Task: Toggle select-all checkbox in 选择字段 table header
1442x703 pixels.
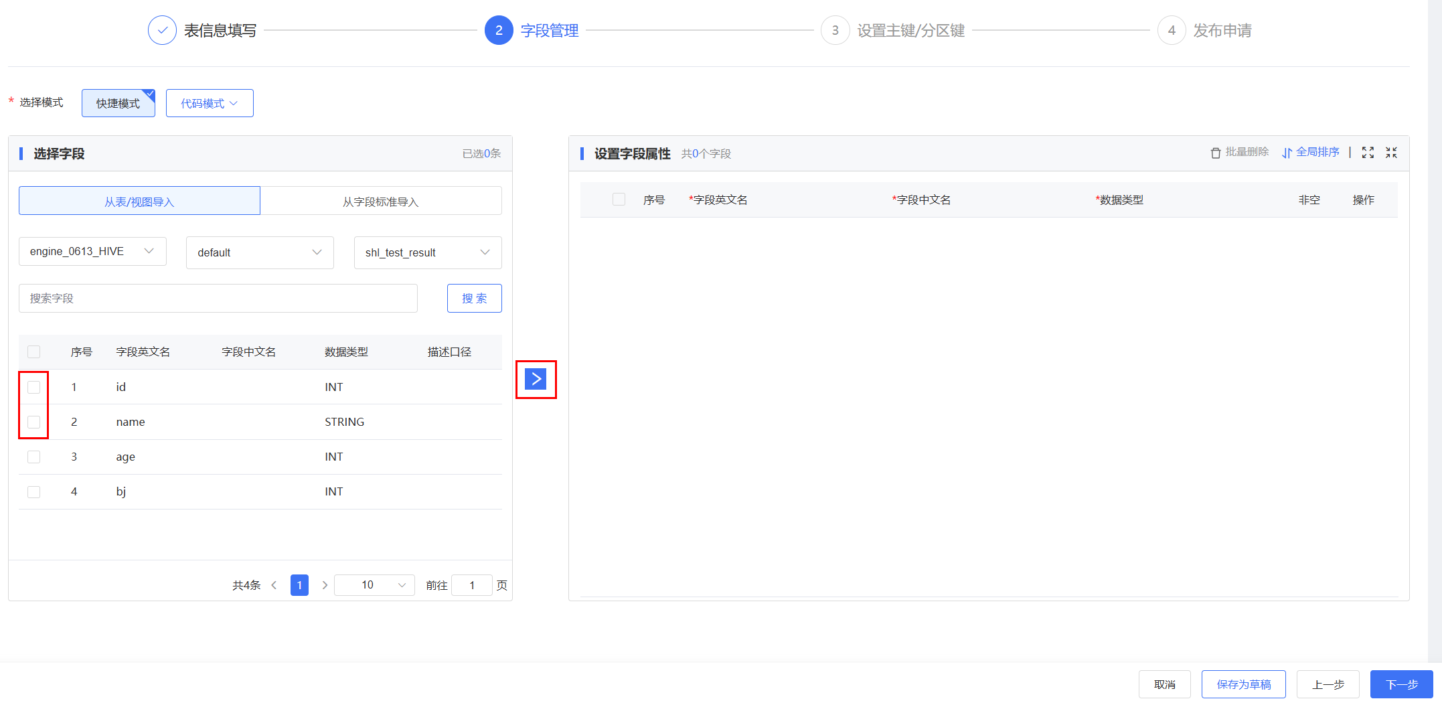Action: (x=34, y=352)
